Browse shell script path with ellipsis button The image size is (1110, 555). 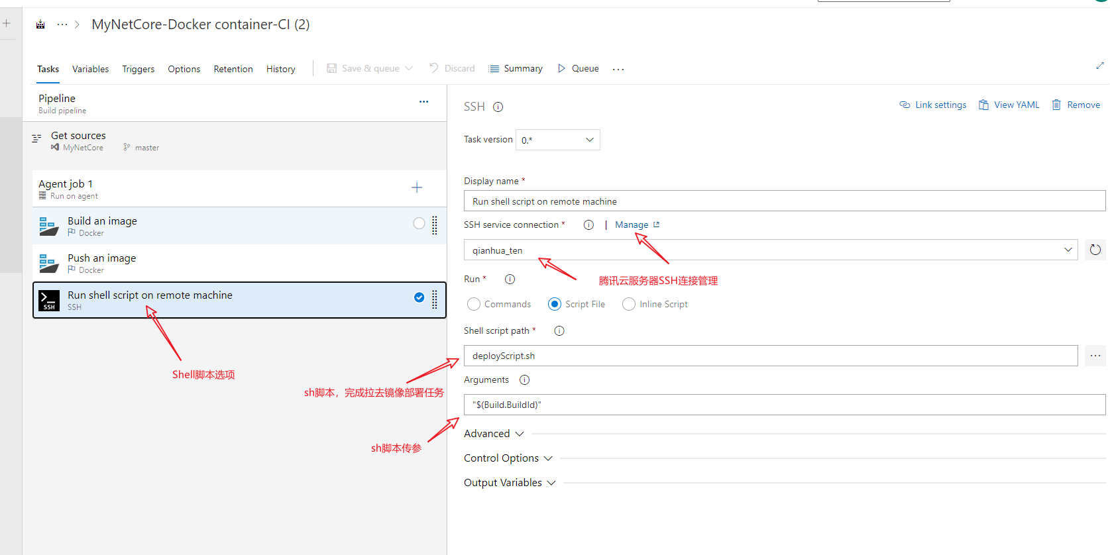(x=1095, y=356)
